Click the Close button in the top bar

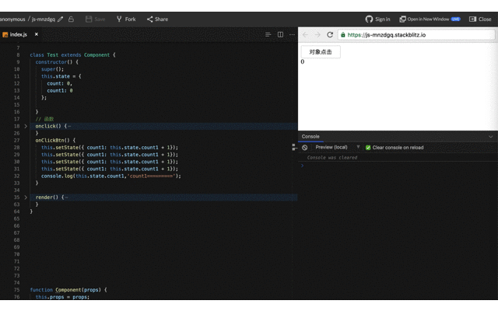tap(480, 19)
